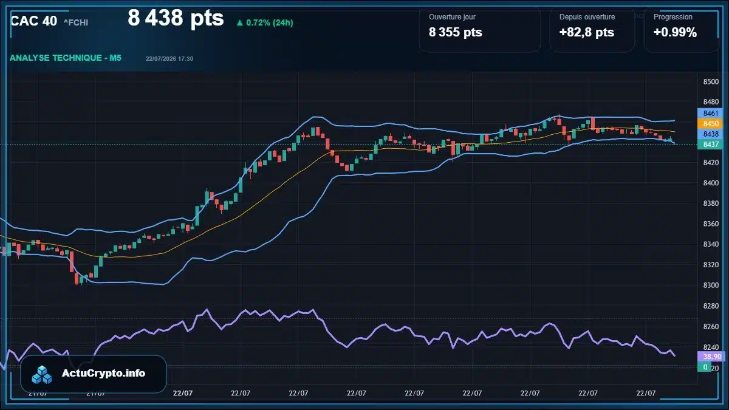Click the 8500 price axis label

[x=711, y=81]
